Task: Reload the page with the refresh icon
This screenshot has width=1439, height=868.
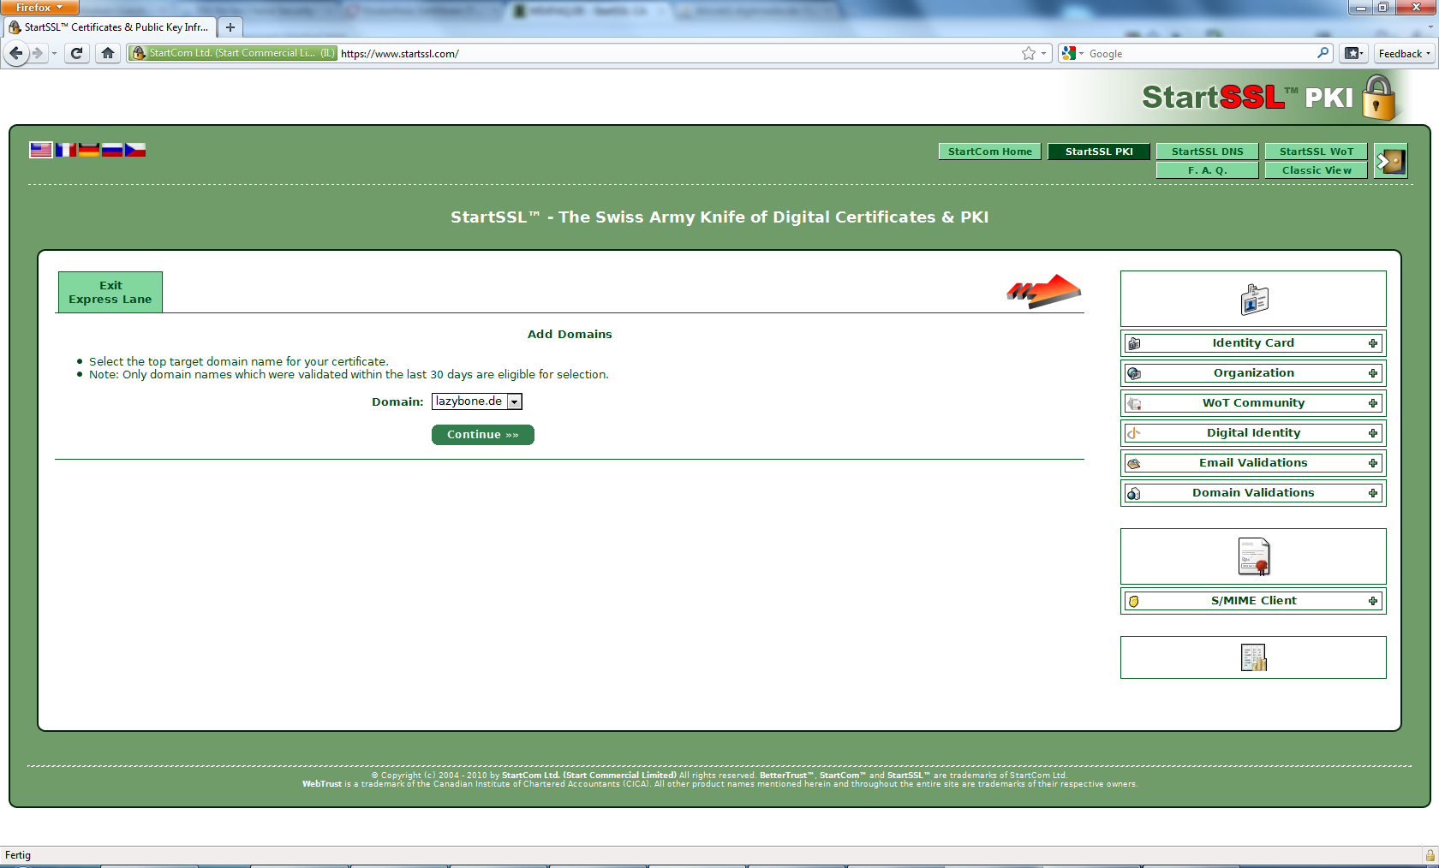Action: 76,53
